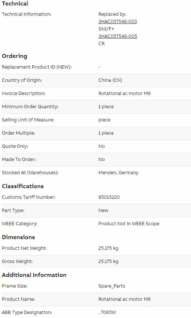Screen dimensions: 191x318
Task: Click the Quote Only value No
Action: click(102, 146)
